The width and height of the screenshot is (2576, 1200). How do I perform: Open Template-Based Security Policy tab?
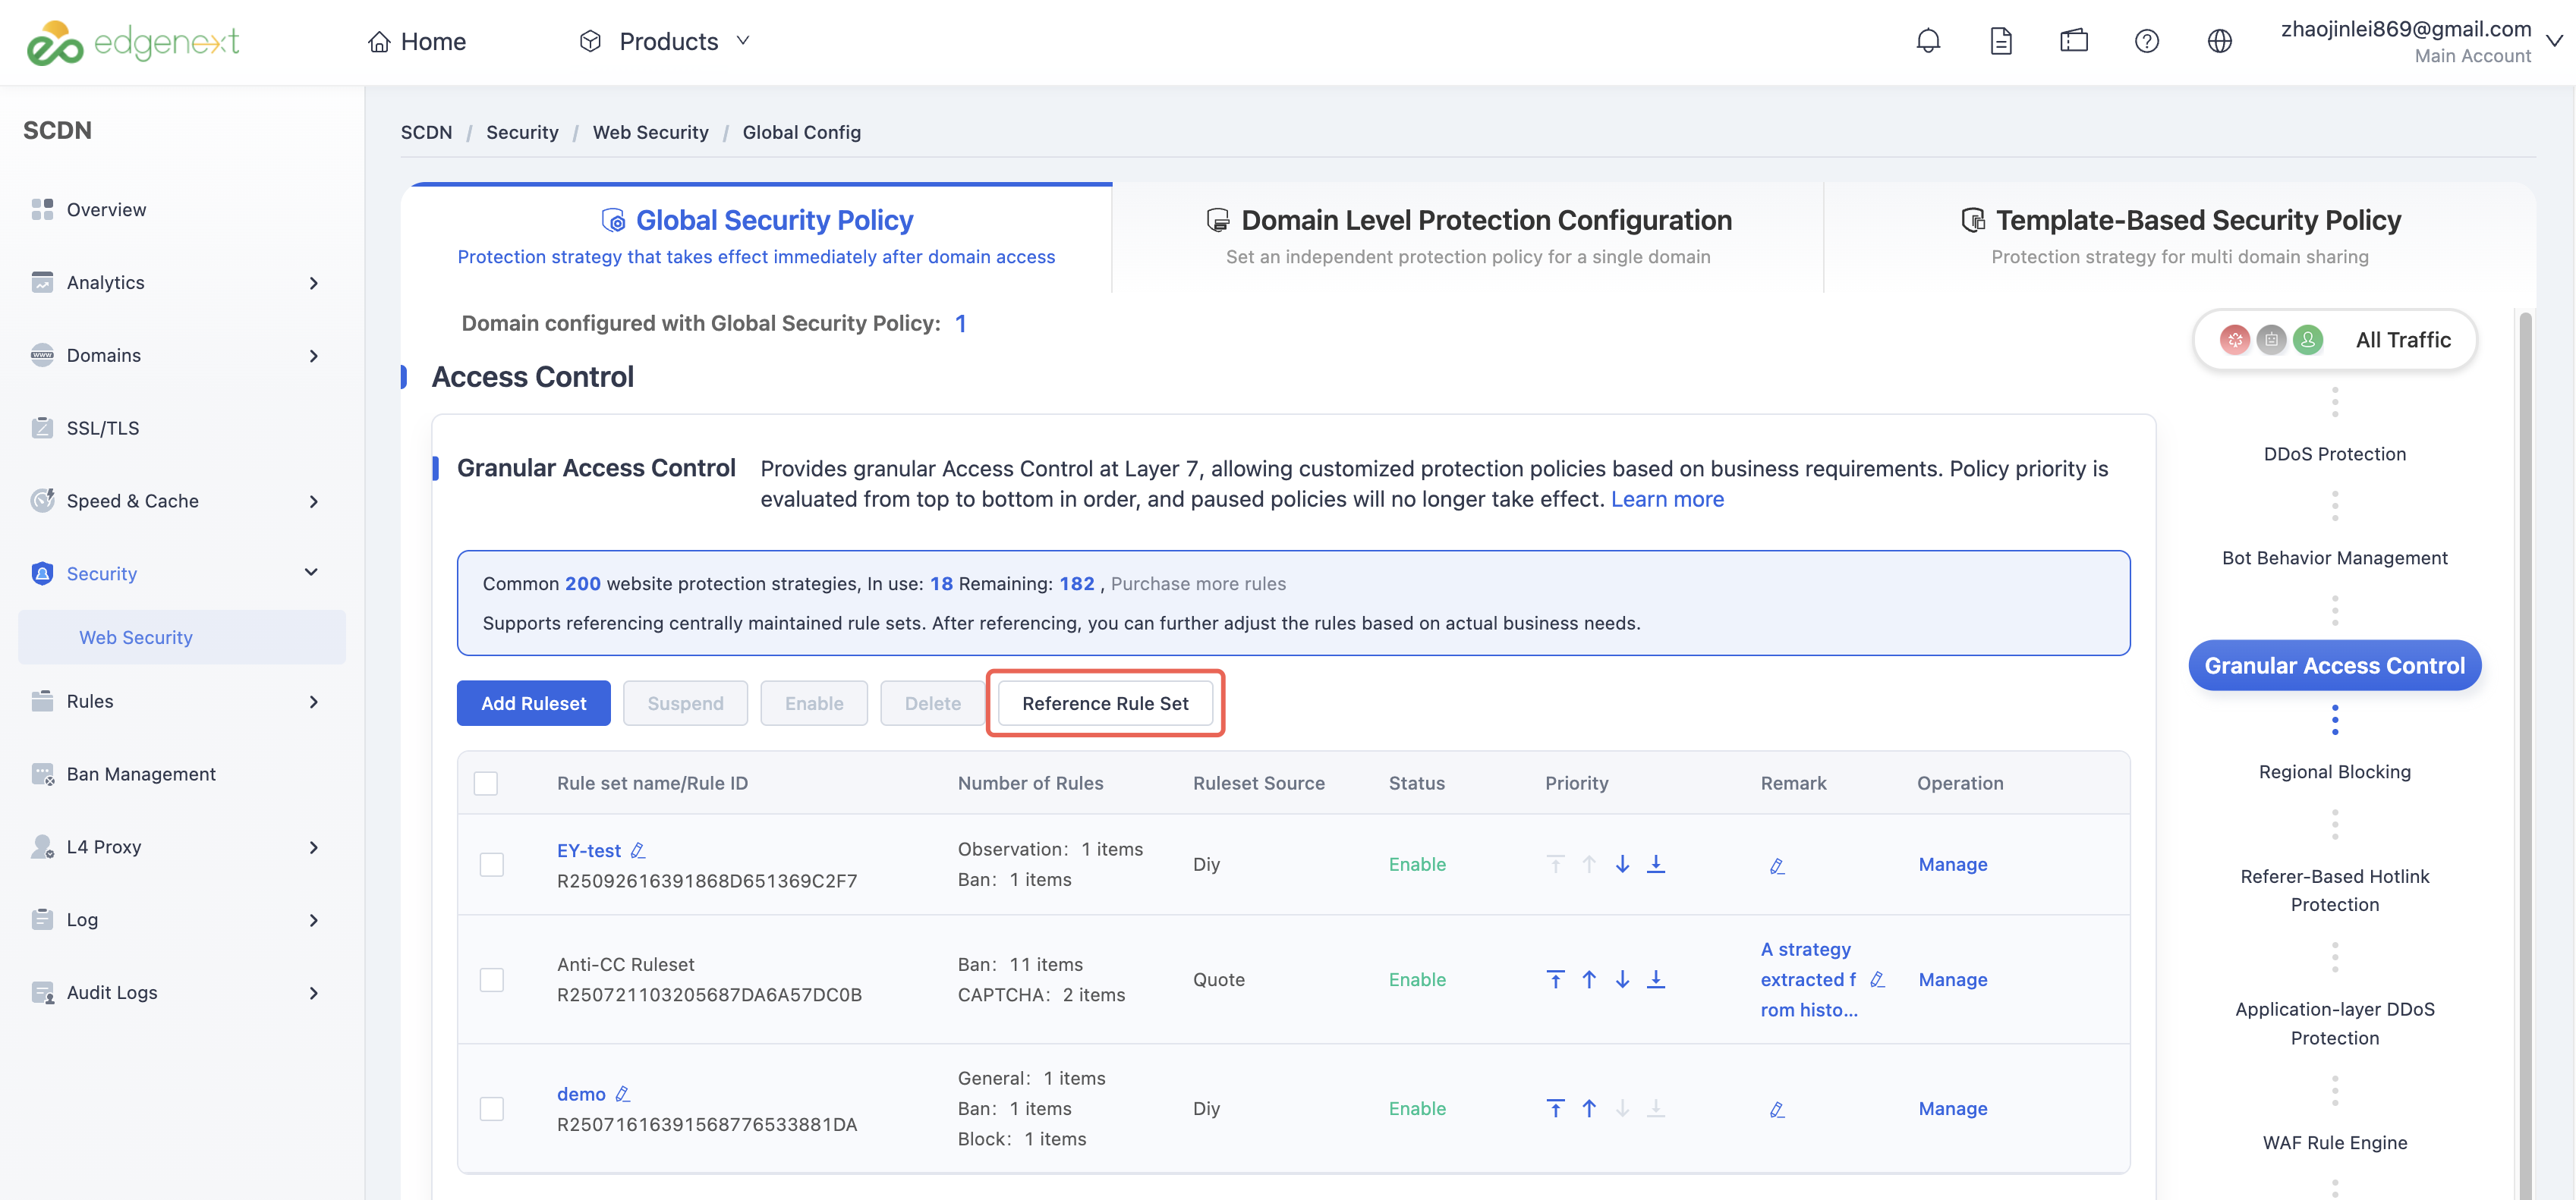[x=2180, y=237]
